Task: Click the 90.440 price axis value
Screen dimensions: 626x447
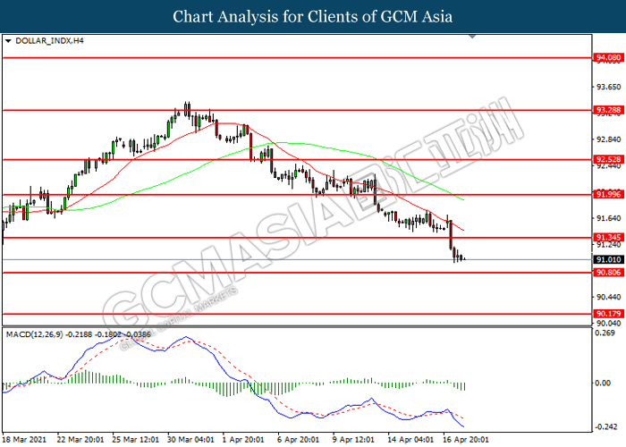Action: 608,297
